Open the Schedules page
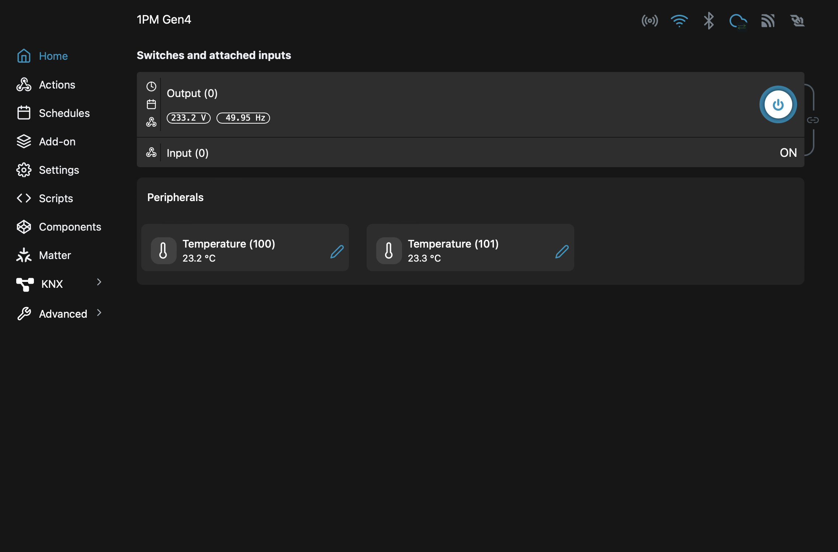The height and width of the screenshot is (552, 838). tap(64, 113)
